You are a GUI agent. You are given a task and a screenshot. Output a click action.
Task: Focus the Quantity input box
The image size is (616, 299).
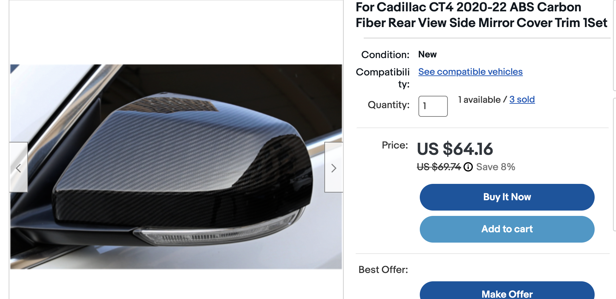pyautogui.click(x=433, y=106)
